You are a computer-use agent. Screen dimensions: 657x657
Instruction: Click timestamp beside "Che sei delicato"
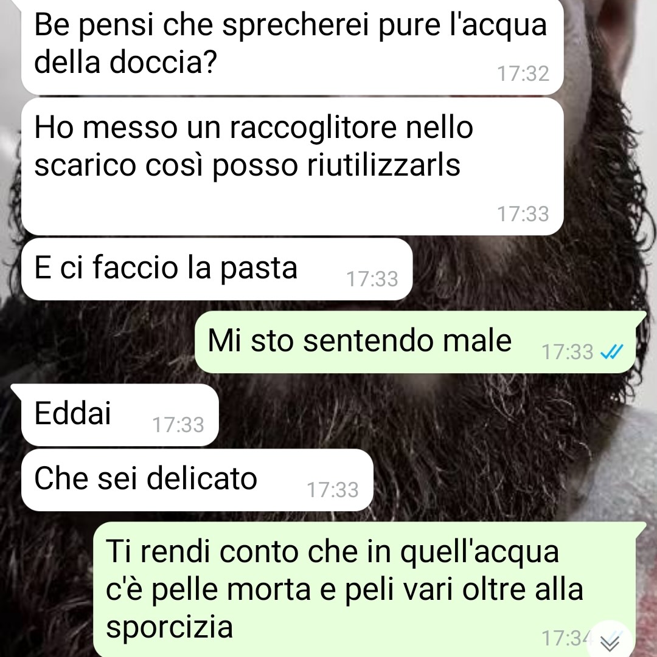[333, 490]
